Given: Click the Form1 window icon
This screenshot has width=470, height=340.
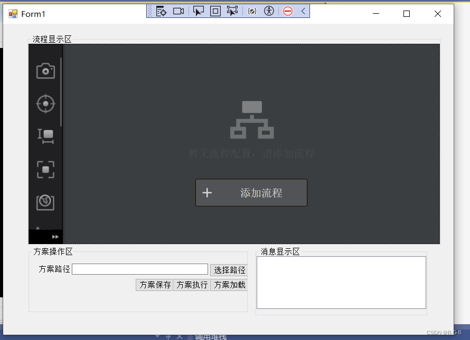Looking at the screenshot, I should click(x=13, y=14).
